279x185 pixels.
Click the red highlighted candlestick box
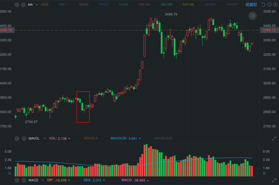(83, 107)
